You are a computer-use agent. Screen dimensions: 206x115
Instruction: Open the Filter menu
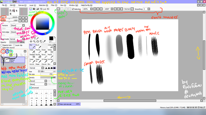[54, 5]
